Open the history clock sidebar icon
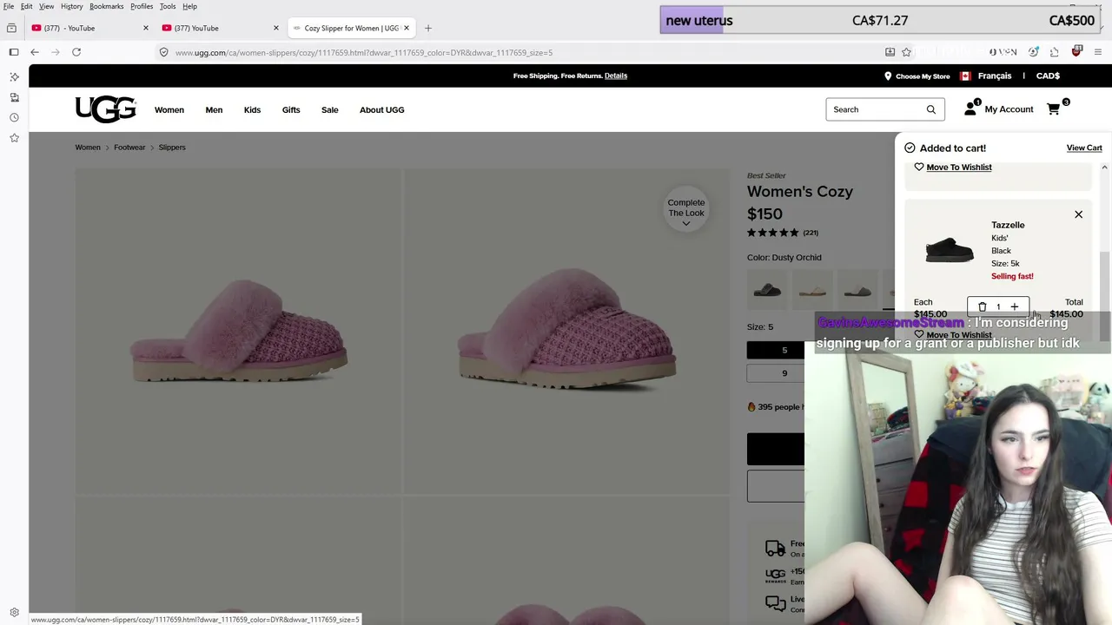1112x625 pixels. point(14,117)
